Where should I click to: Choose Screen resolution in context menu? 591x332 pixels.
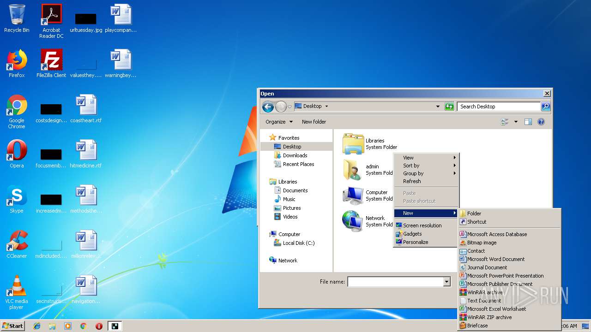pyautogui.click(x=426, y=225)
